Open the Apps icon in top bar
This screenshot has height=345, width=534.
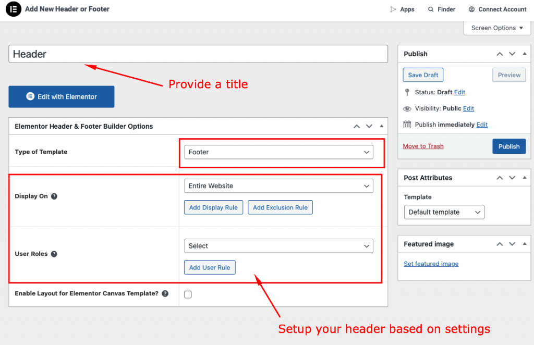pyautogui.click(x=393, y=9)
